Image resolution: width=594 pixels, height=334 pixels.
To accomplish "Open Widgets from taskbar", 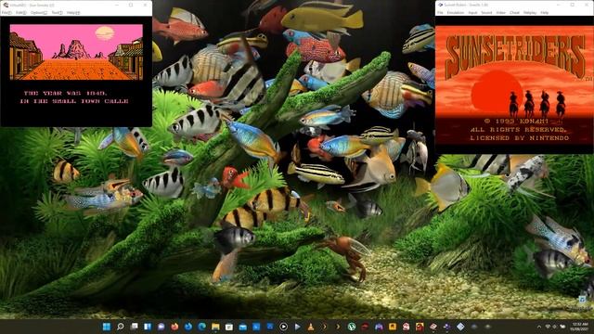I will pos(148,327).
